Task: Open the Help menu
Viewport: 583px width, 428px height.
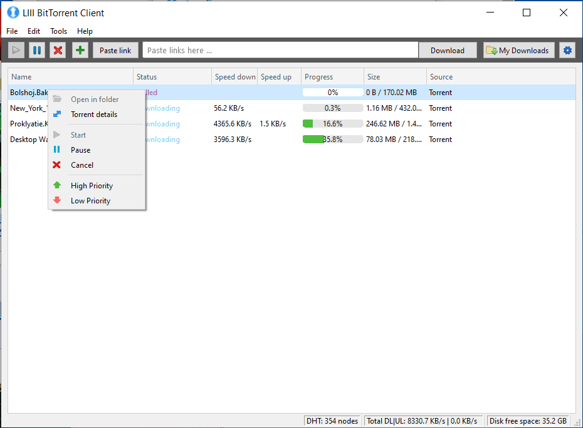Action: pos(85,31)
